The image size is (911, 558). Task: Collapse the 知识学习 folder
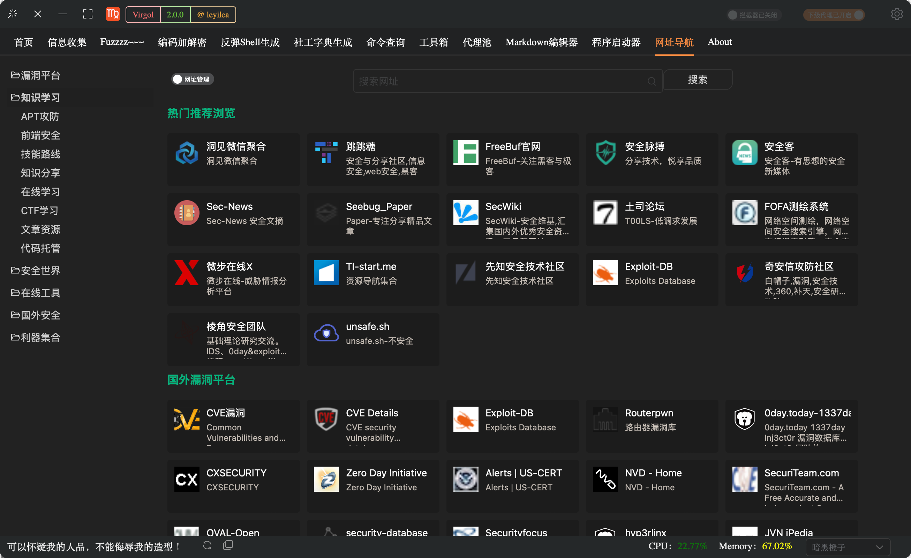click(36, 98)
